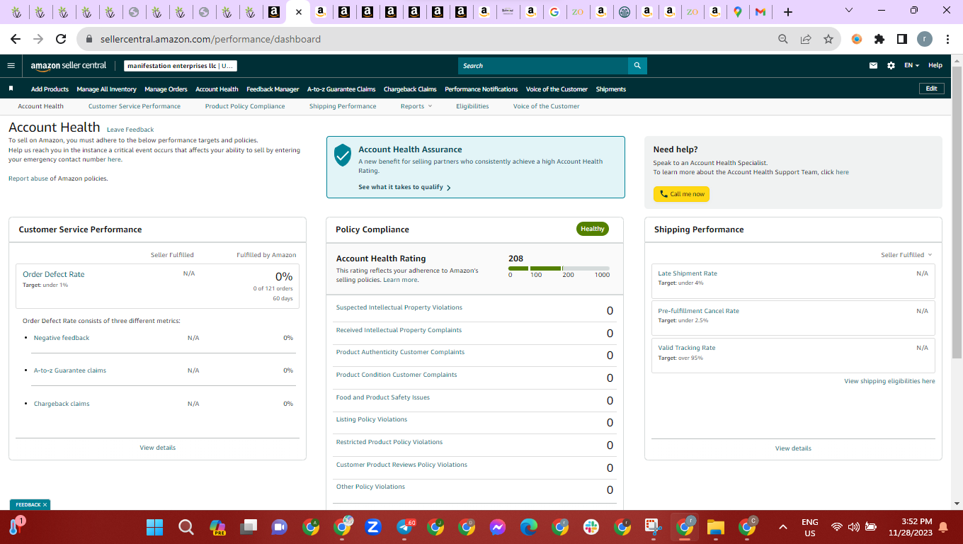The image size is (963, 544).
Task: Open the Seller Central settings gear
Action: (891, 66)
